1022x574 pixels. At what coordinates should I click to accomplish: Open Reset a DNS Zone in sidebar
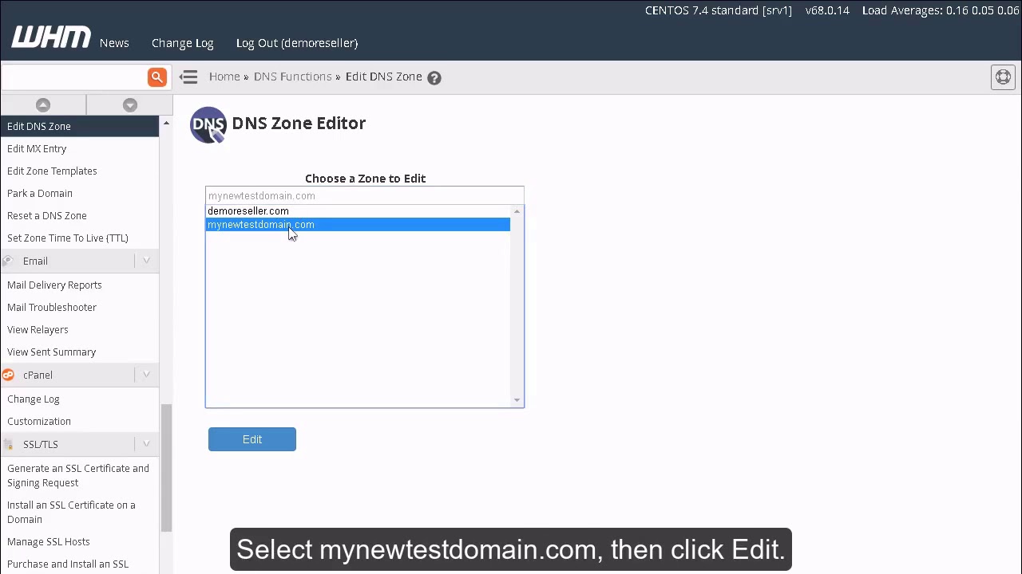click(x=47, y=215)
